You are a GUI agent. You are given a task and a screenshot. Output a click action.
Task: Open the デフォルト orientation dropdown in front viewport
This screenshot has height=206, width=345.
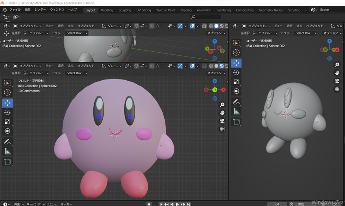tap(36, 73)
